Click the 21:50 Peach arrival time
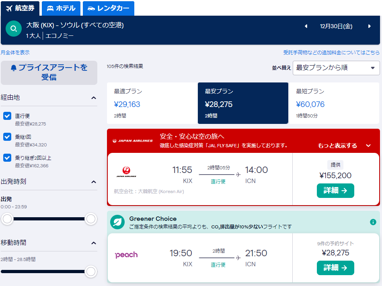Viewport: 382px width, 286px height. [x=256, y=253]
